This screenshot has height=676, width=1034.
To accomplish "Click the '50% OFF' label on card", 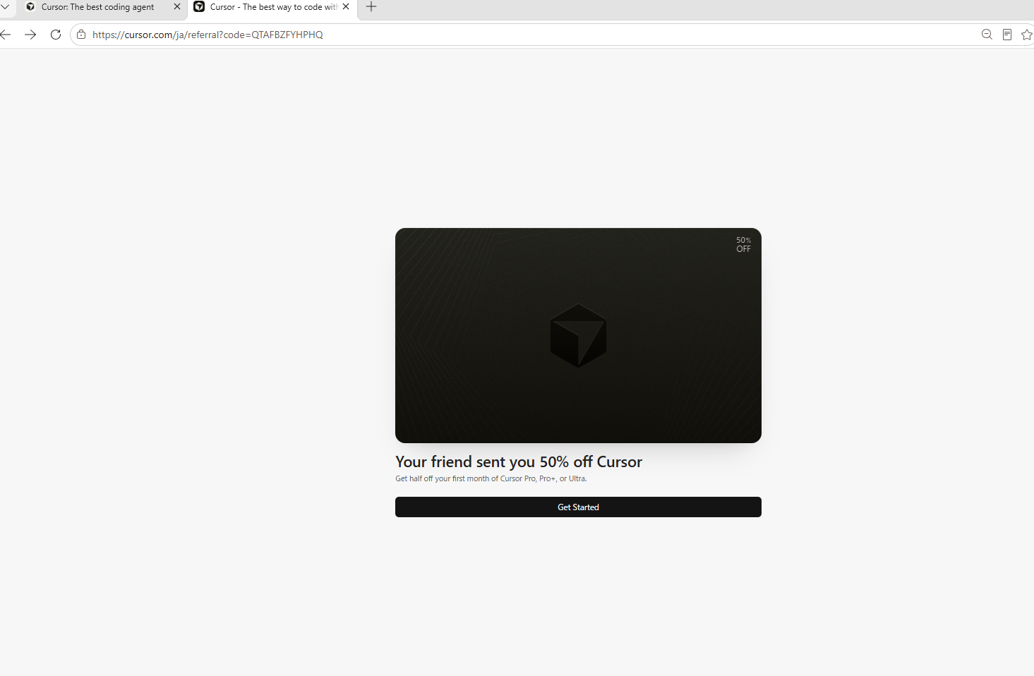I will tap(743, 244).
